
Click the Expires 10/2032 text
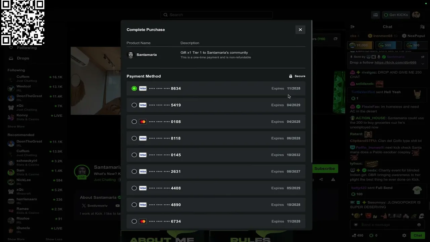point(286,155)
